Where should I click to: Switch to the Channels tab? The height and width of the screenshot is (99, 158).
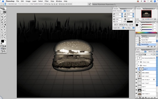point(143,50)
